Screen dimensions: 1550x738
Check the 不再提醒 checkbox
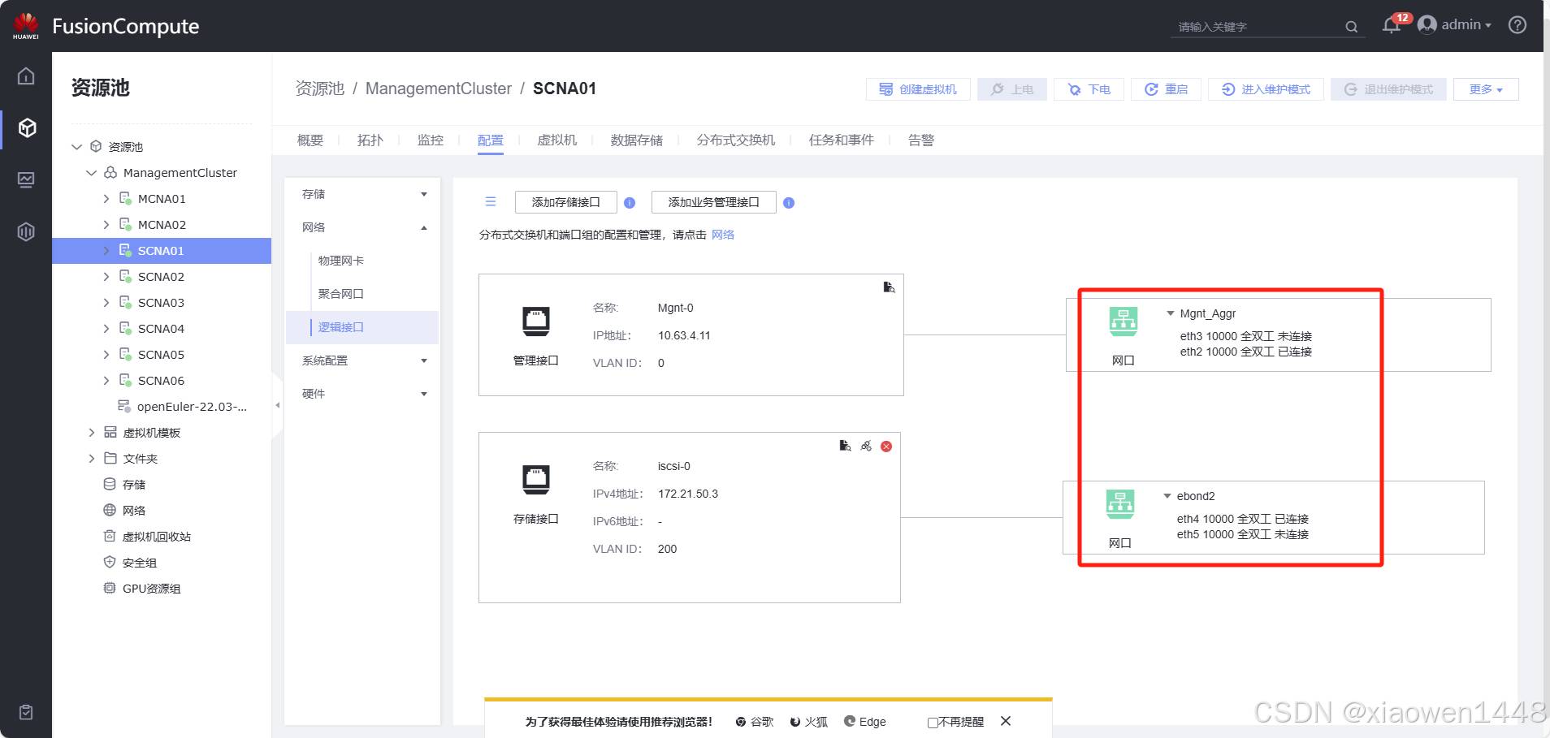(x=933, y=723)
